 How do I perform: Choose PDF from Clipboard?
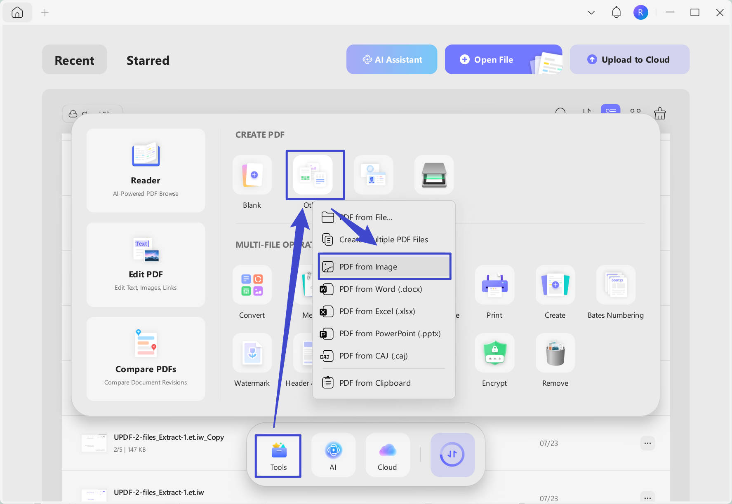(x=384, y=383)
